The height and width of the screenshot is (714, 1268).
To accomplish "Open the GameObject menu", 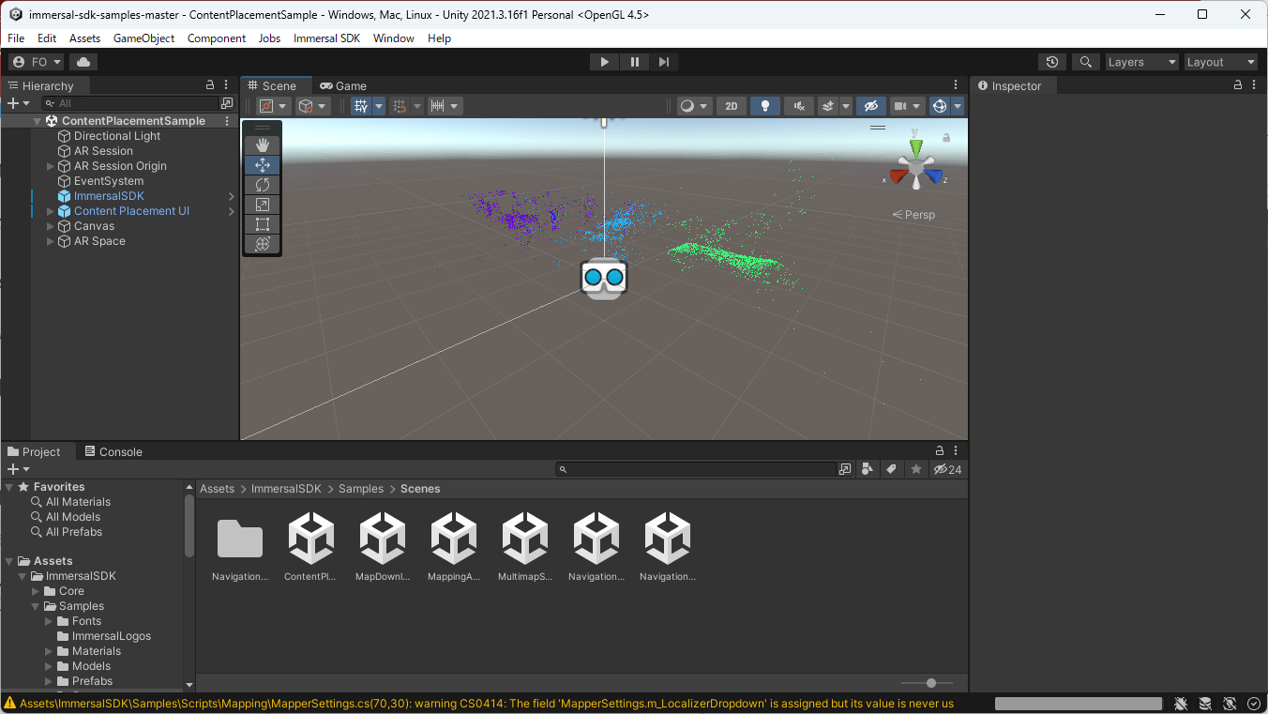I will point(144,38).
